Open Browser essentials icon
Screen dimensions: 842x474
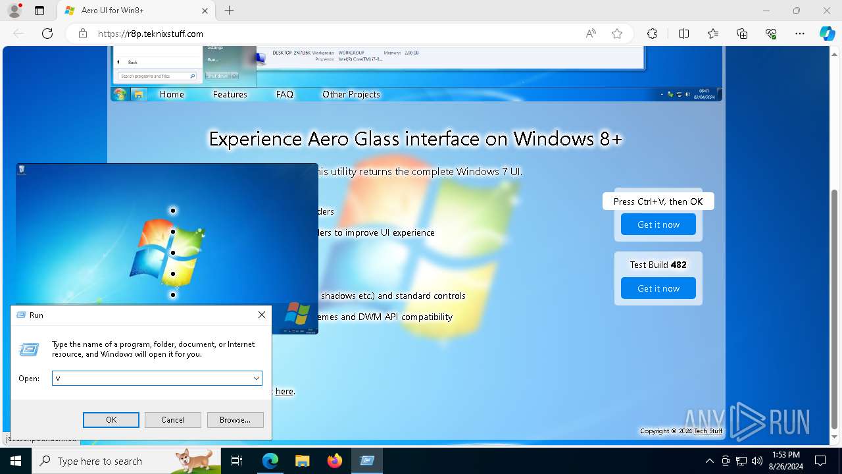point(771,34)
